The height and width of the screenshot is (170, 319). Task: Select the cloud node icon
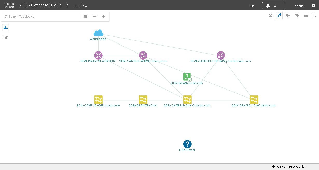[98, 33]
